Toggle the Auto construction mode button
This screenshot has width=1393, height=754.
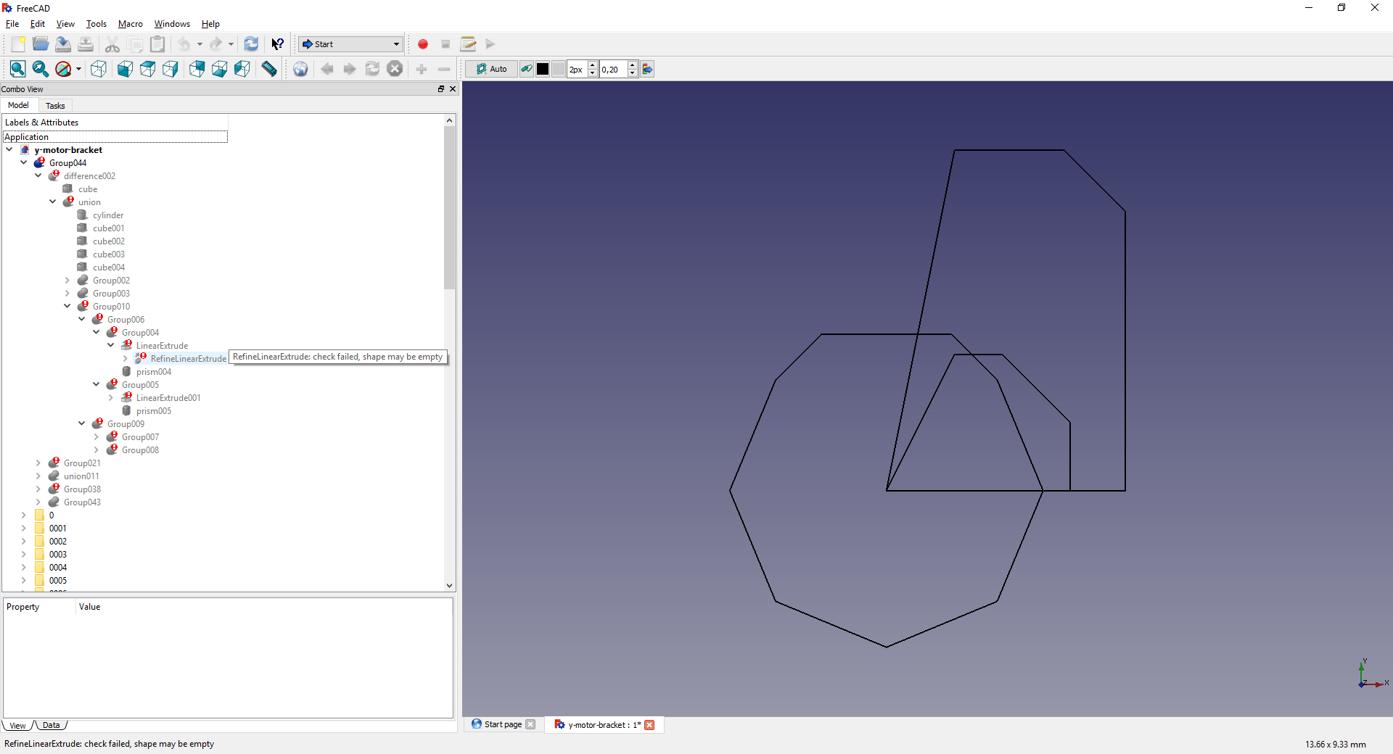(x=491, y=69)
